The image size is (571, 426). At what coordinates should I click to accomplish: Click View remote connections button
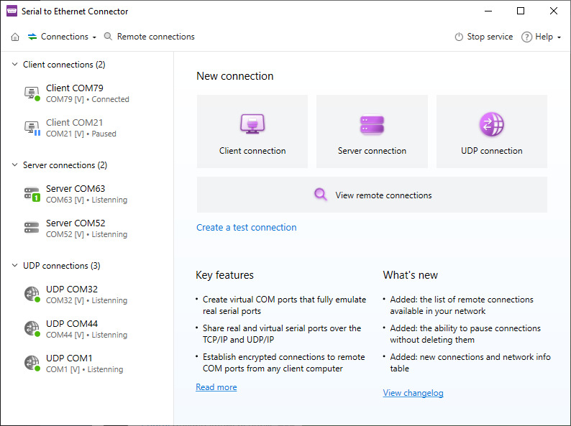tap(372, 195)
